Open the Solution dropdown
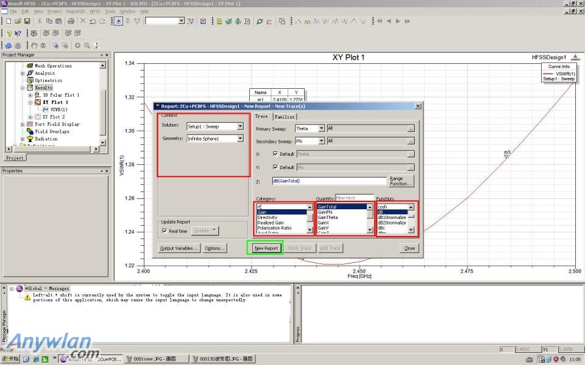The width and height of the screenshot is (585, 365). click(240, 127)
